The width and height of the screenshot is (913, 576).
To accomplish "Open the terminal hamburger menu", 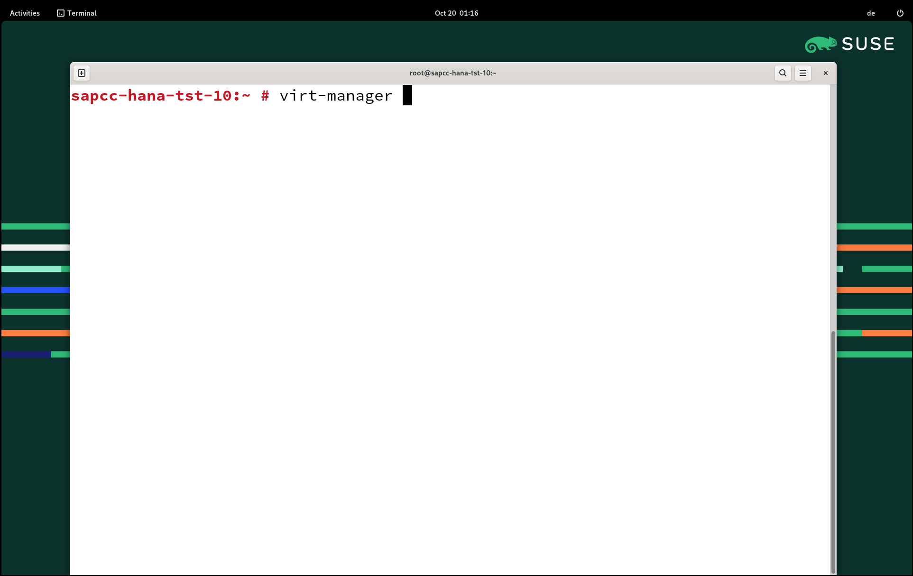I will click(x=802, y=73).
